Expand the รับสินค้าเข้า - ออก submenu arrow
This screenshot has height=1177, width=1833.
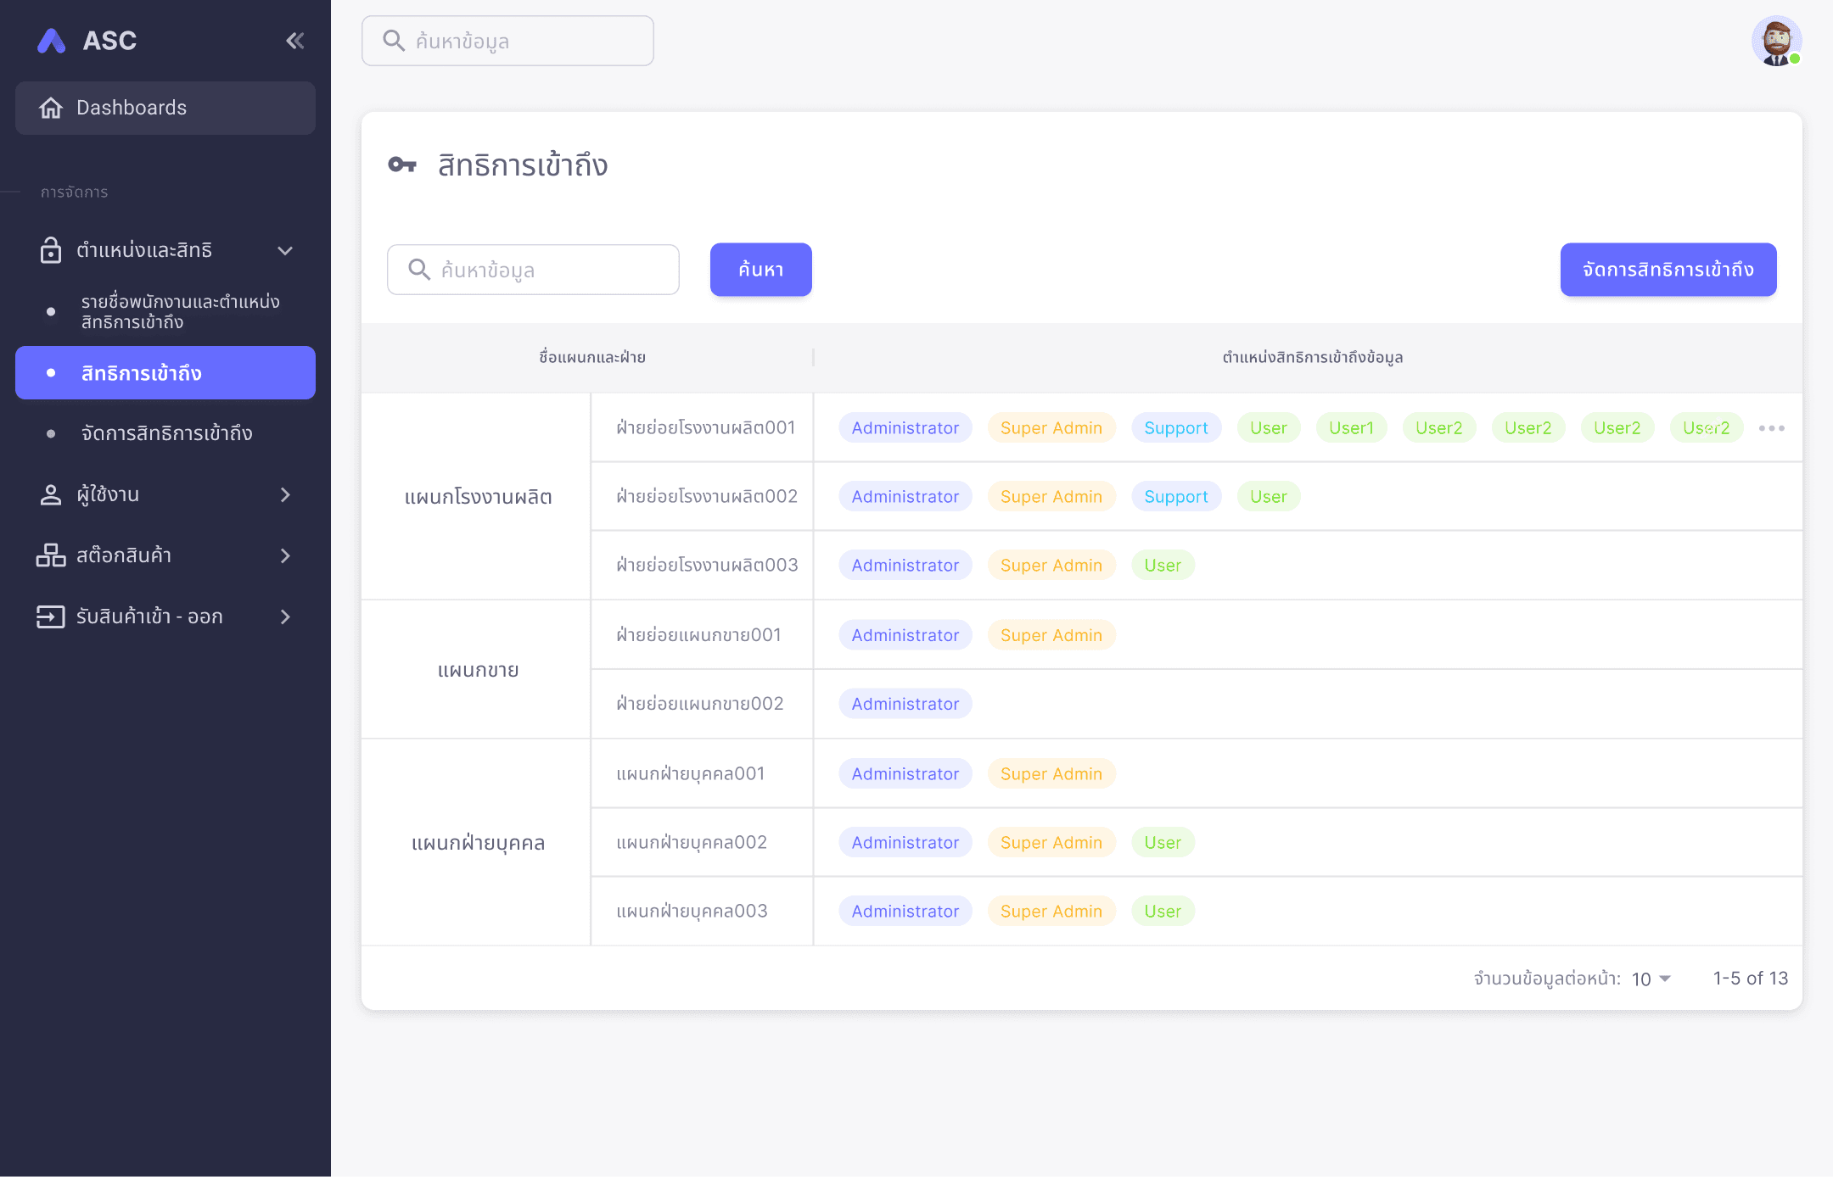pyautogui.click(x=285, y=616)
